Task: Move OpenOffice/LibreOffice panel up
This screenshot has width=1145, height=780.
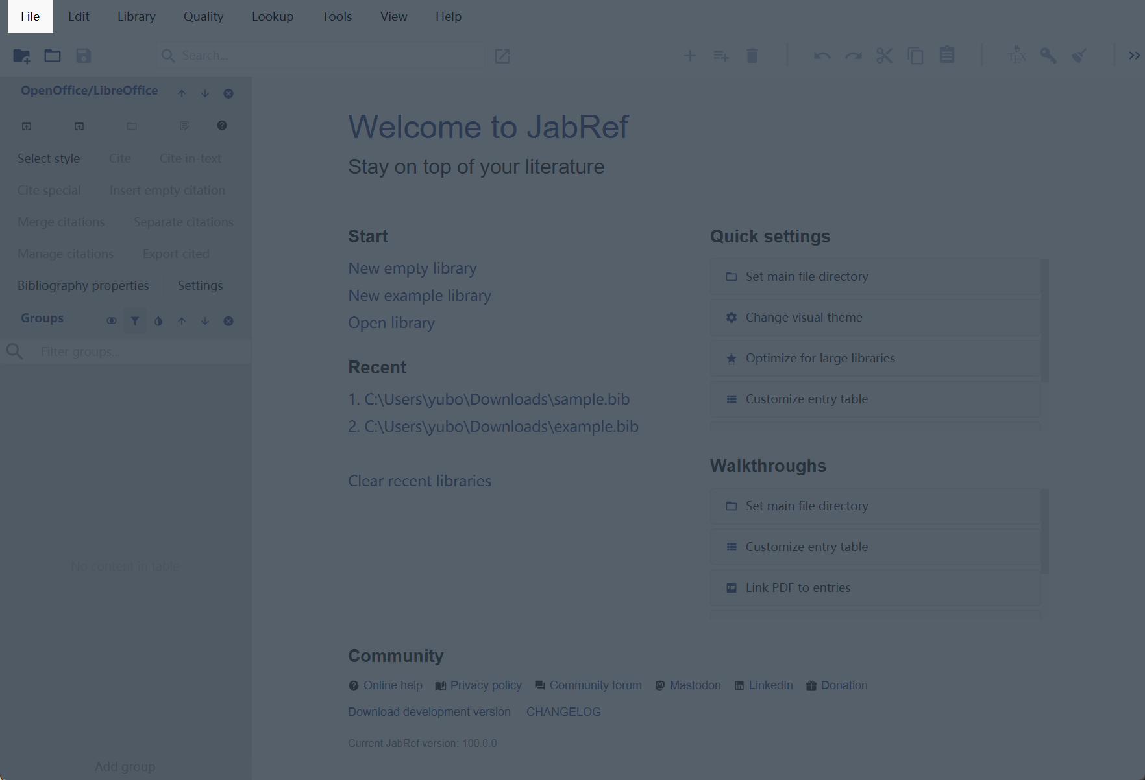Action: pos(182,93)
